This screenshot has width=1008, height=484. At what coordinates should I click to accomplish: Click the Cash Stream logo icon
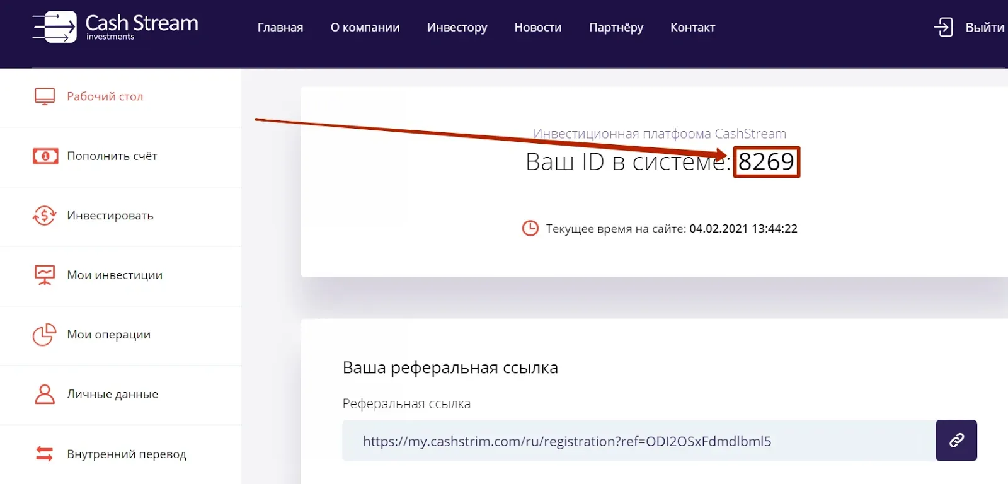[55, 27]
